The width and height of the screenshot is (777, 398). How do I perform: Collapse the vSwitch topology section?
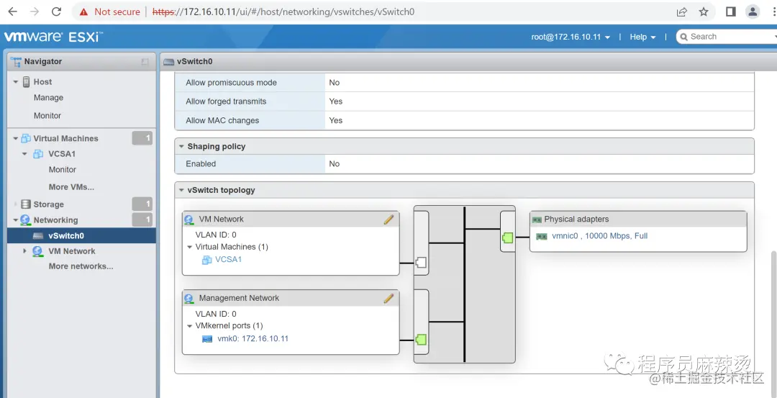pos(182,190)
